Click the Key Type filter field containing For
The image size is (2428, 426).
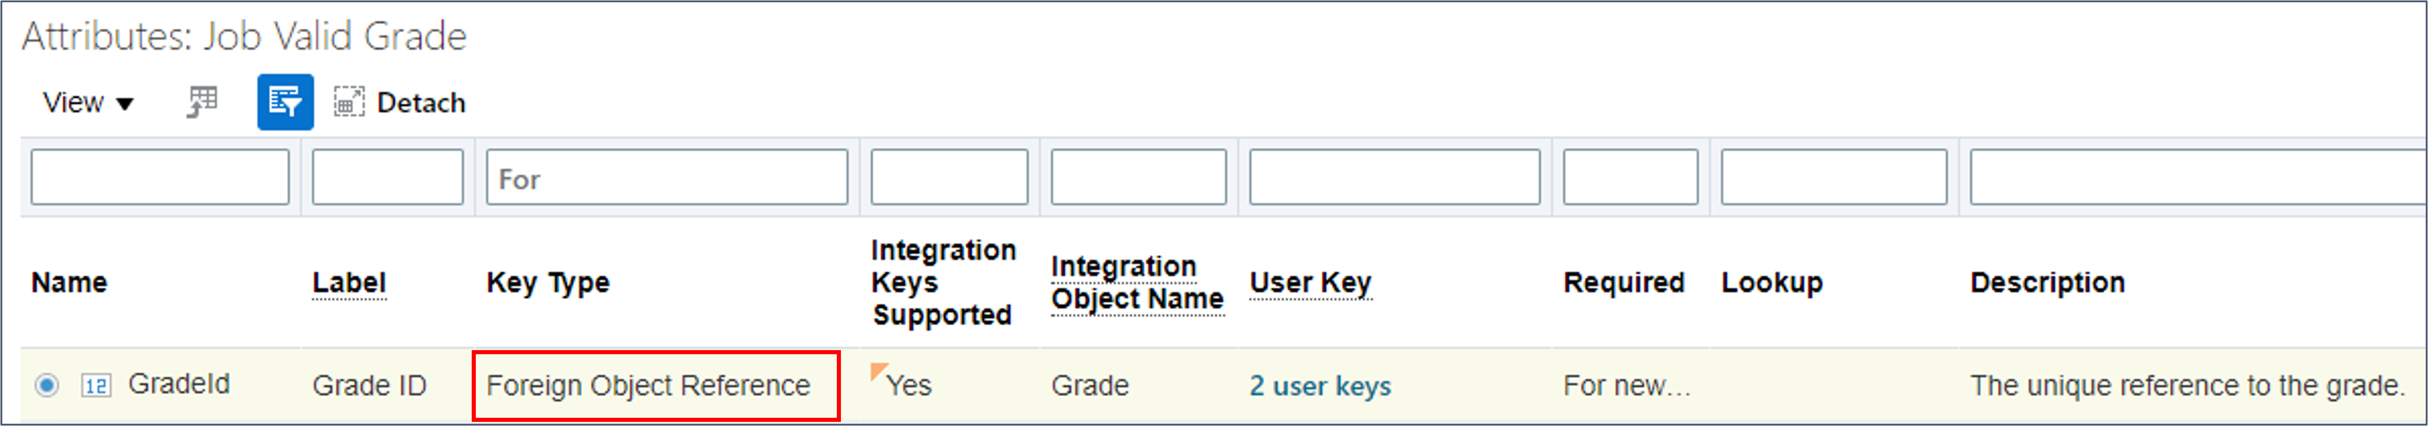[667, 177]
